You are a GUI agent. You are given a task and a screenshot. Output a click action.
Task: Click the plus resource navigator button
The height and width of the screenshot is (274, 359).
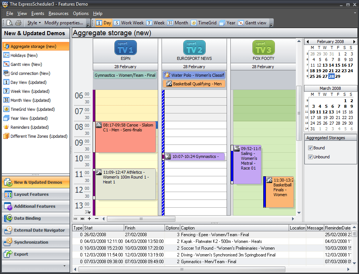(89, 219)
